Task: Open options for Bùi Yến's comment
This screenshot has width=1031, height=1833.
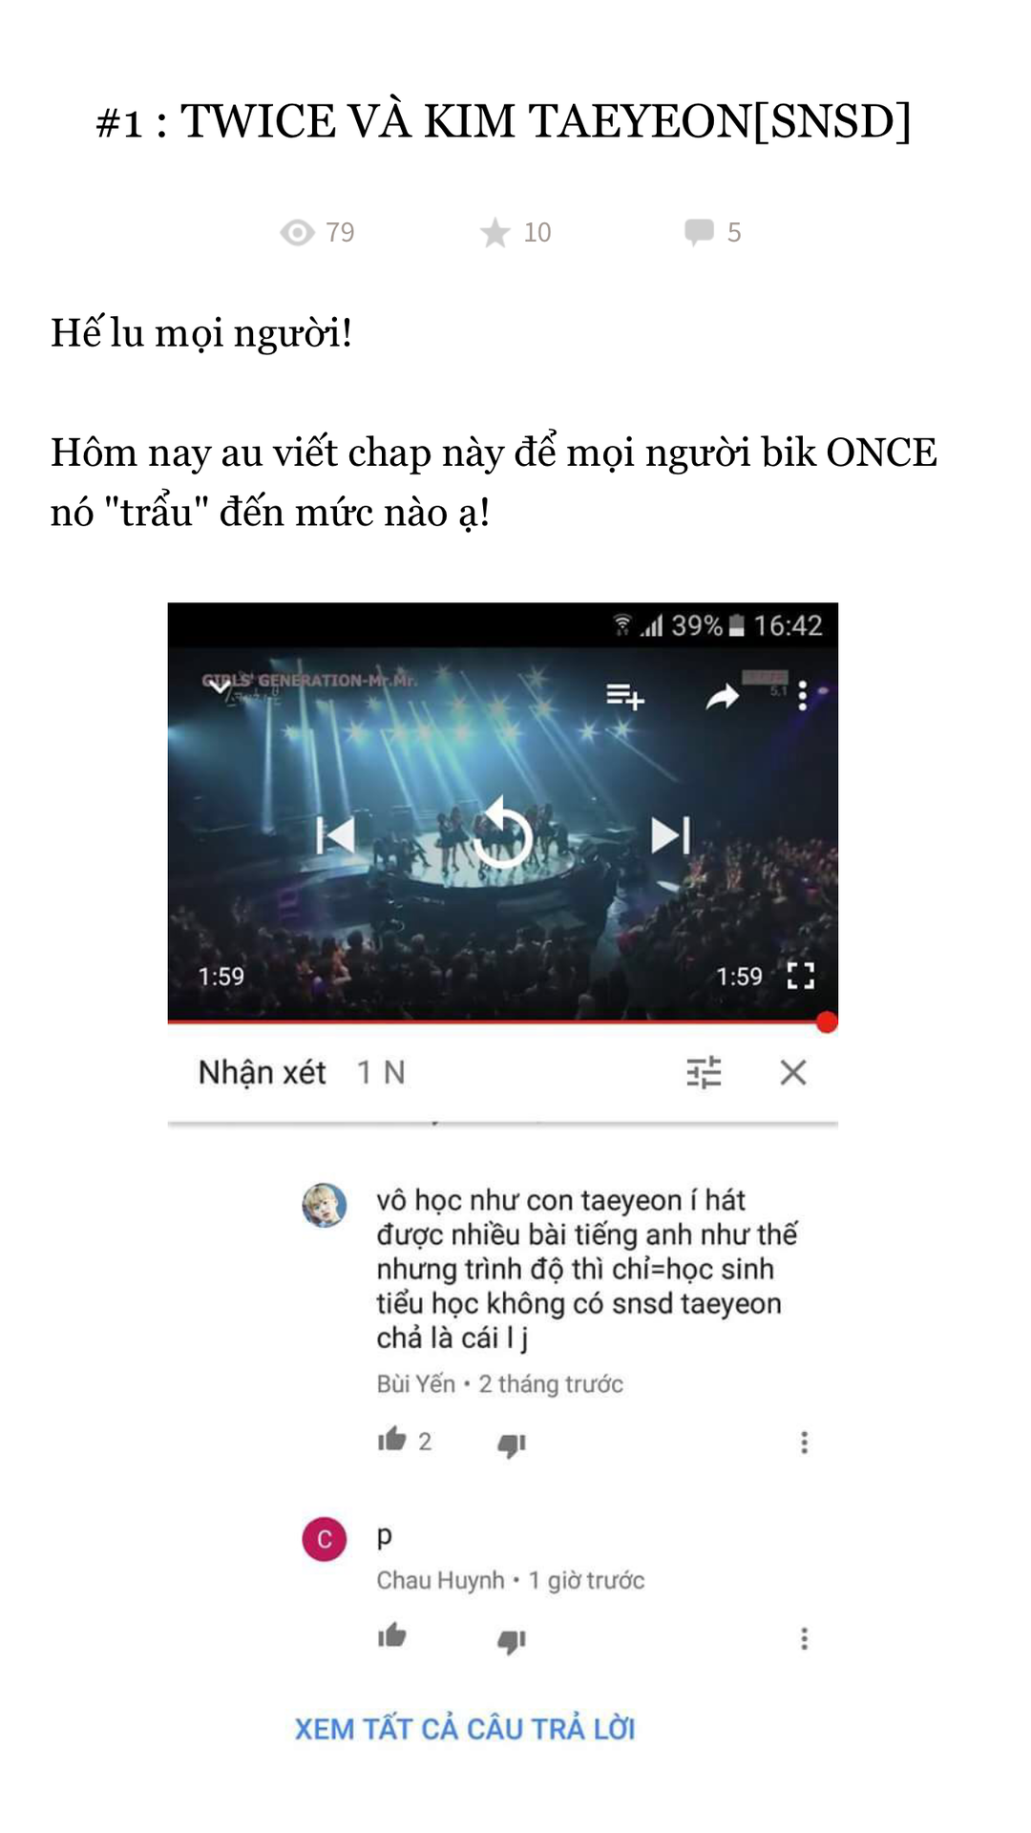Action: [x=805, y=1442]
